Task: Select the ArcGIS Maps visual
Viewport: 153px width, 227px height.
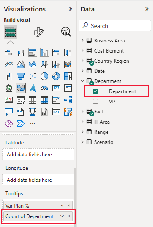Action: coord(68,112)
